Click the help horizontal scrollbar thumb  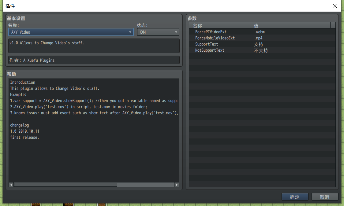point(65,185)
